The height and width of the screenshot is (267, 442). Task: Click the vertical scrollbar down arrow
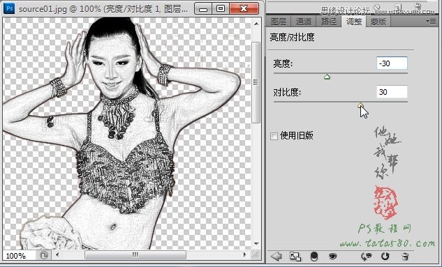tap(256, 243)
